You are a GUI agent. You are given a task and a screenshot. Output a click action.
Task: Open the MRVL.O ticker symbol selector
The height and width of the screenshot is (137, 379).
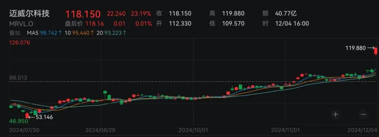(x=21, y=24)
